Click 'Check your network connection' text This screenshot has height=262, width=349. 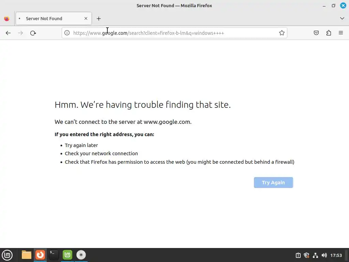(101, 154)
